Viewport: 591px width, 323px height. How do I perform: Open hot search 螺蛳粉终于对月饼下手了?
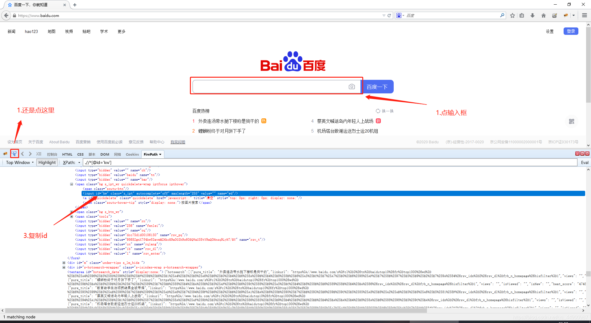222,131
